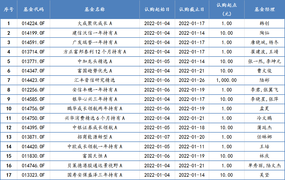
Task: Select fund name 兴华消费精选6个月持有A
Action: click(x=95, y=118)
